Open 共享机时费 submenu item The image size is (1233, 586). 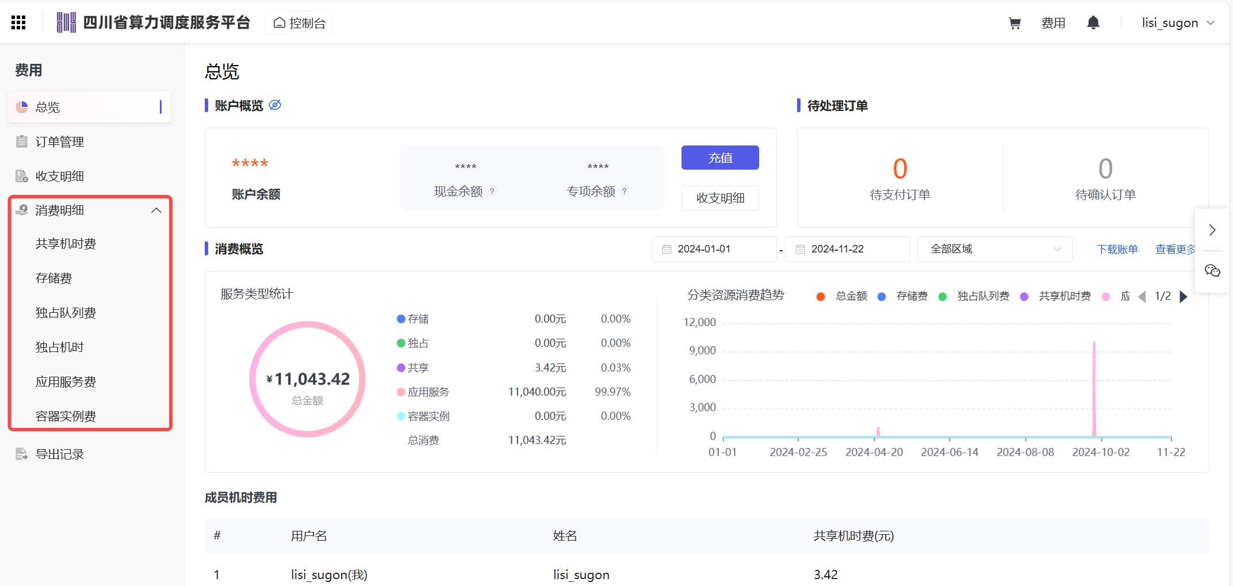pyautogui.click(x=66, y=244)
